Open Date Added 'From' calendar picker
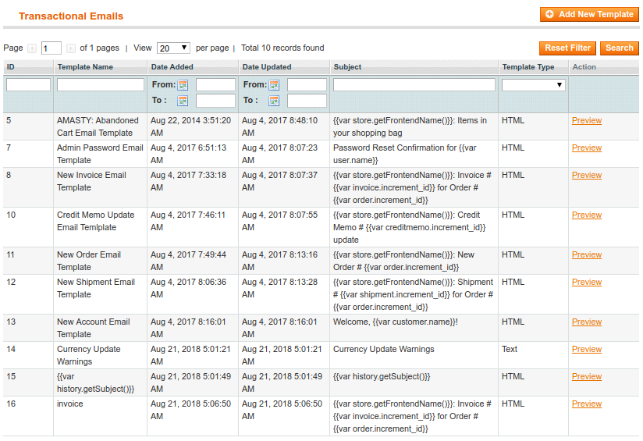Screen dimensions: 643x441 pyautogui.click(x=183, y=85)
